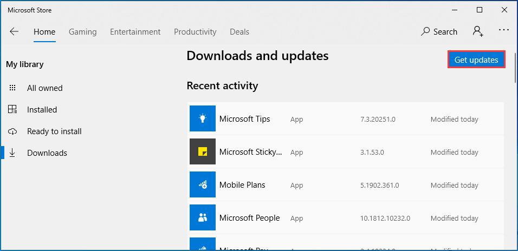Click the vertical scrollbar on the right

coord(515,68)
